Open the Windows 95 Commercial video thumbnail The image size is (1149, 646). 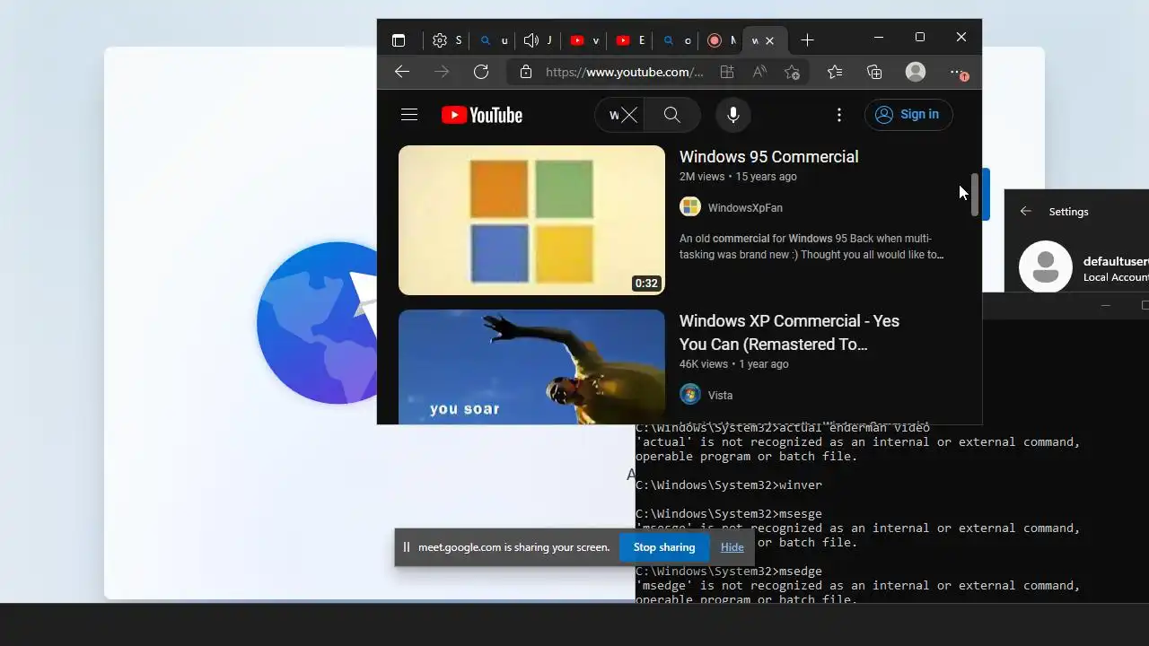(531, 220)
